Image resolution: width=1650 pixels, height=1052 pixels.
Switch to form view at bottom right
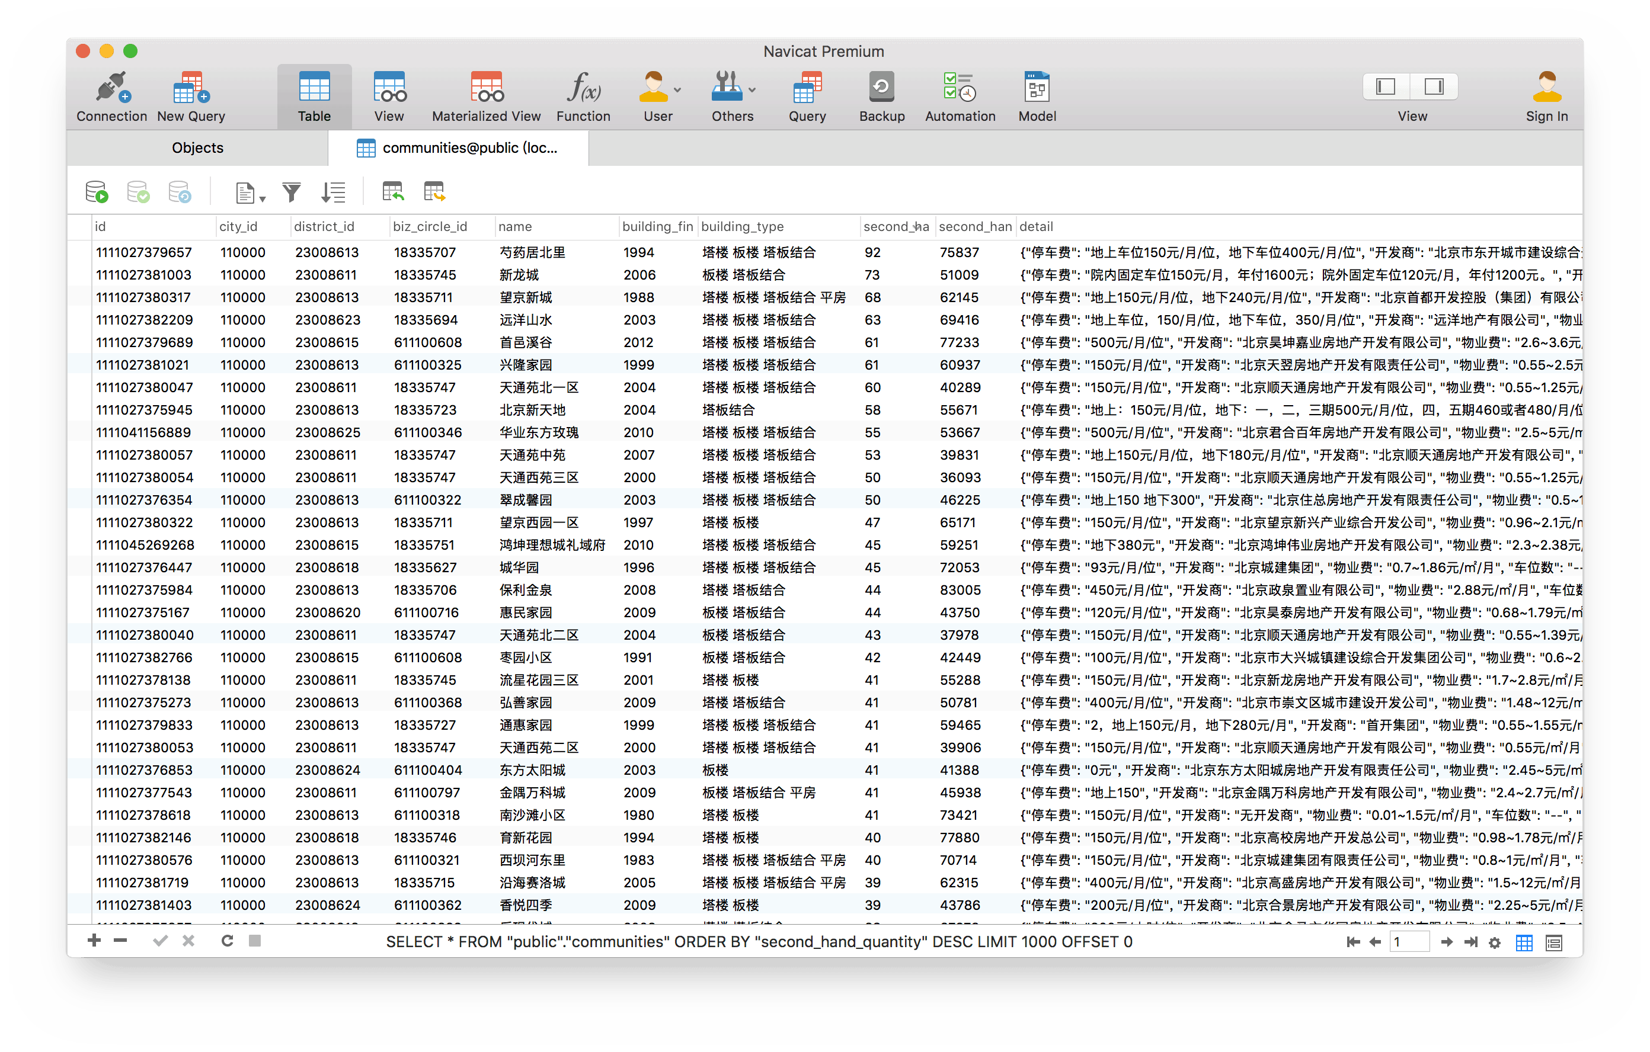(1553, 943)
